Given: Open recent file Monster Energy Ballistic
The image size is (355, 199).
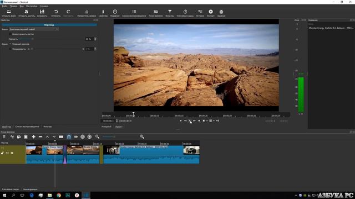Looking at the screenshot, I should 331,28.
